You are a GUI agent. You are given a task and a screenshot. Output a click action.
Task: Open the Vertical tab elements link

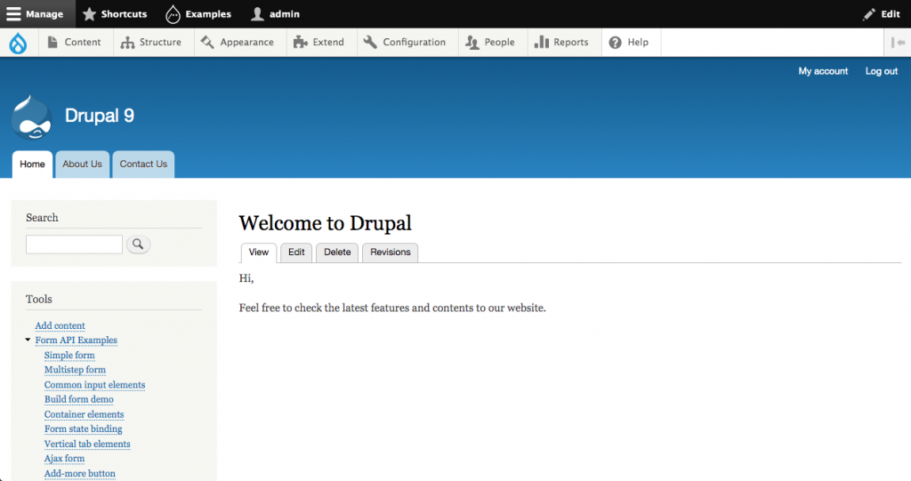pos(87,445)
